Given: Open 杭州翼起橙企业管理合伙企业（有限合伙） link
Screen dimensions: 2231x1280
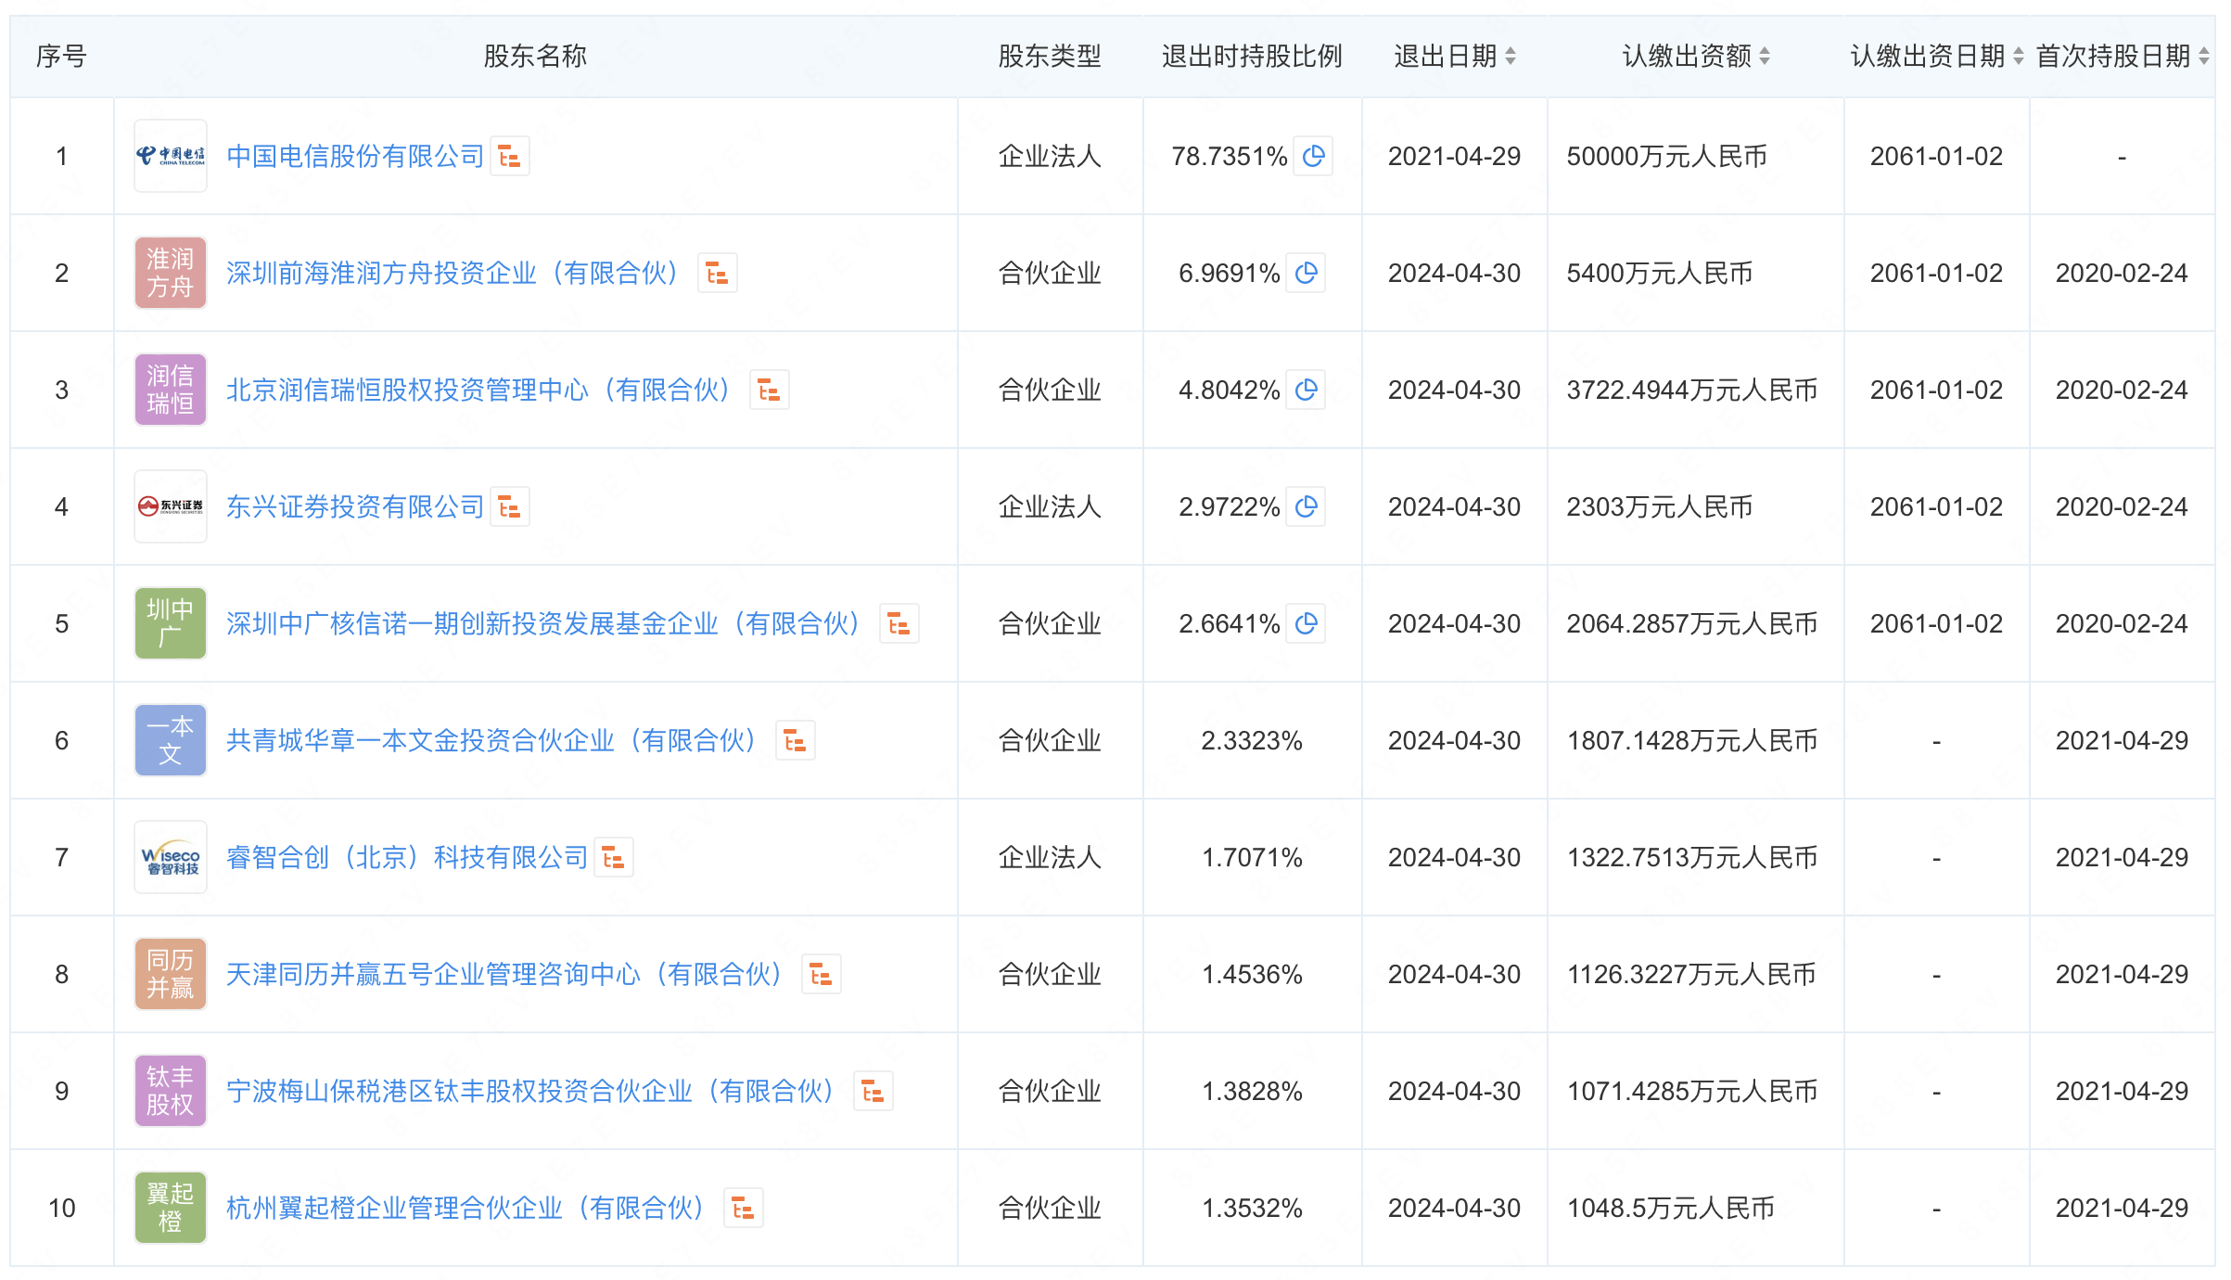Looking at the screenshot, I should [x=467, y=1208].
